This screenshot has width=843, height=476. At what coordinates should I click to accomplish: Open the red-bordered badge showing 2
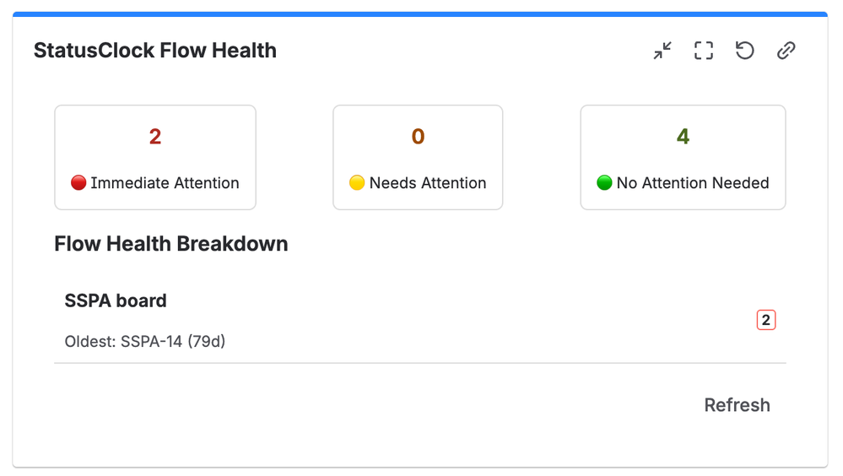click(766, 320)
